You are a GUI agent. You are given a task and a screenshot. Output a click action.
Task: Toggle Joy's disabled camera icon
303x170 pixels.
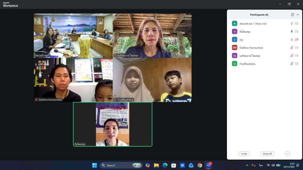(x=296, y=40)
